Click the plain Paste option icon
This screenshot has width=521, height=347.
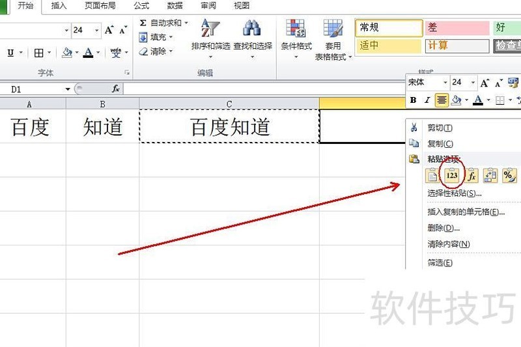click(x=432, y=176)
